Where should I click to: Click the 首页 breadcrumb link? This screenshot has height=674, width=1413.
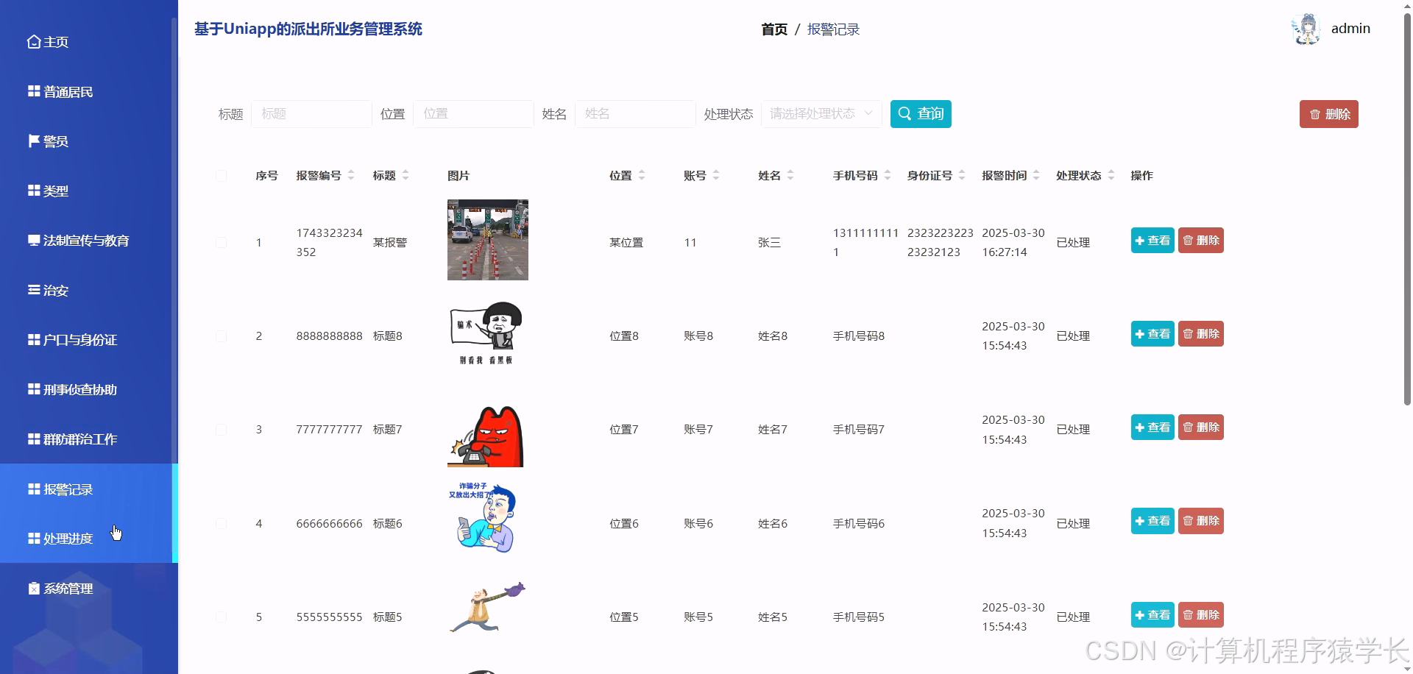click(773, 29)
